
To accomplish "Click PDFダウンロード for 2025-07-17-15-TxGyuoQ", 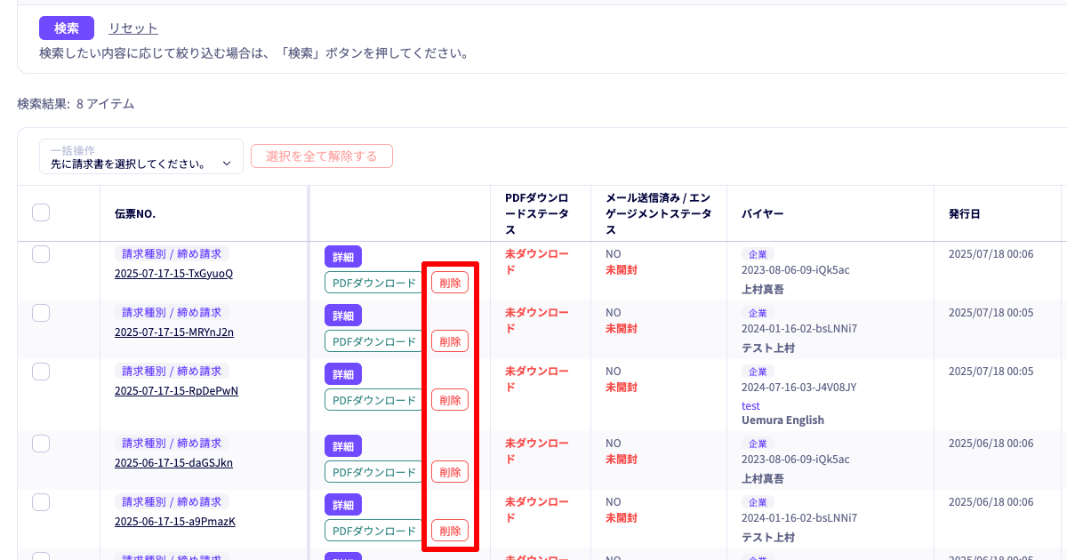I will (x=374, y=283).
